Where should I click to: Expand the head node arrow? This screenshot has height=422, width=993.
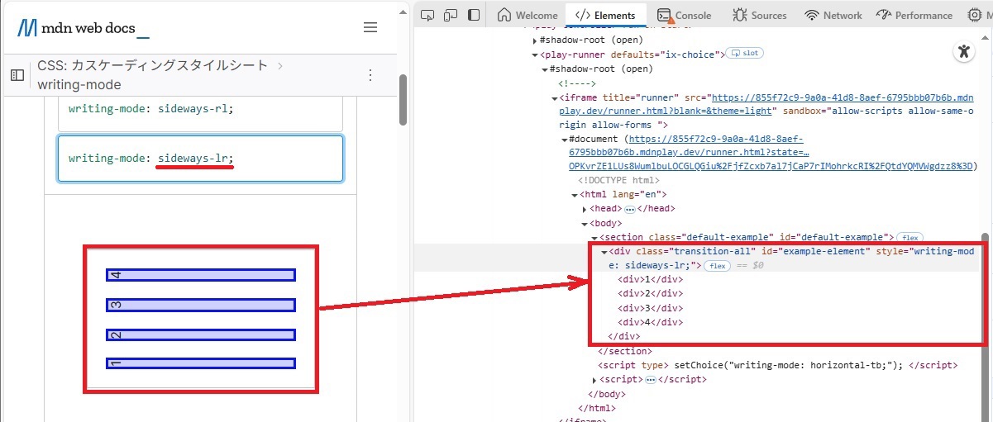(585, 209)
